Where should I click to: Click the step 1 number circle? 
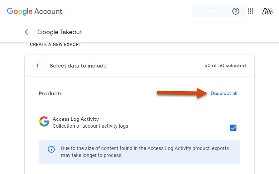tap(37, 66)
